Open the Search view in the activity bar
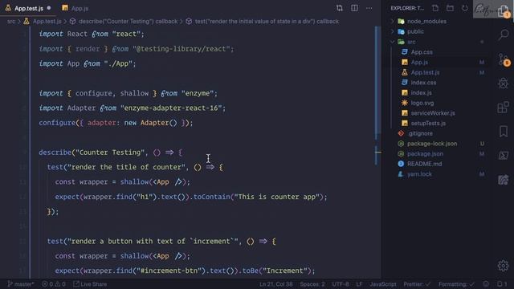The height and width of the screenshot is (289, 514). [x=504, y=34]
